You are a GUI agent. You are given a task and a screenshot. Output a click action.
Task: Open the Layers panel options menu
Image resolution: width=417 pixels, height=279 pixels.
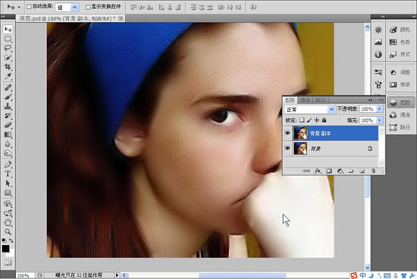pos(381,100)
